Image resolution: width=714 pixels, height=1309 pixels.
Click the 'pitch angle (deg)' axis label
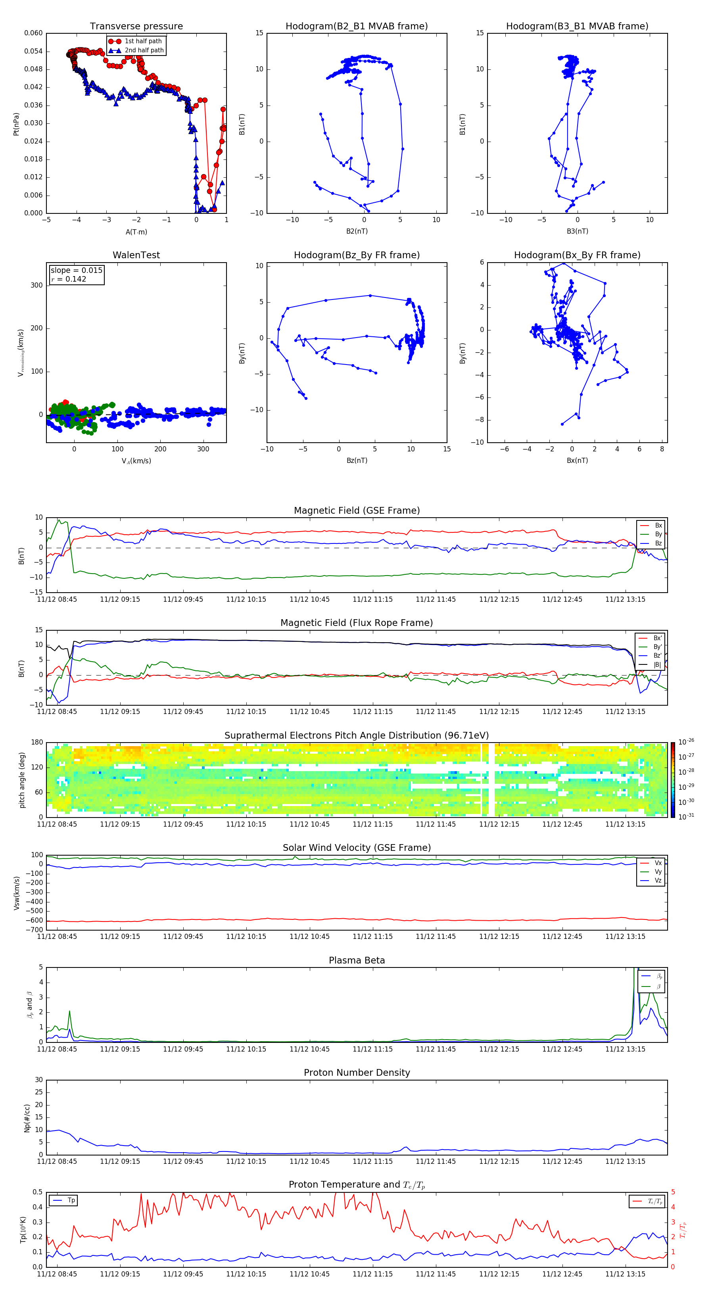click(x=22, y=781)
